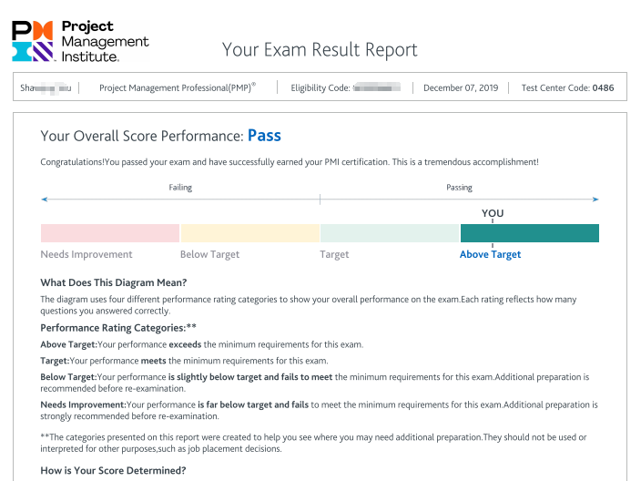Click the What Does This Diagram Mean? heading
Screen dimensions: 641x481
coord(113,282)
